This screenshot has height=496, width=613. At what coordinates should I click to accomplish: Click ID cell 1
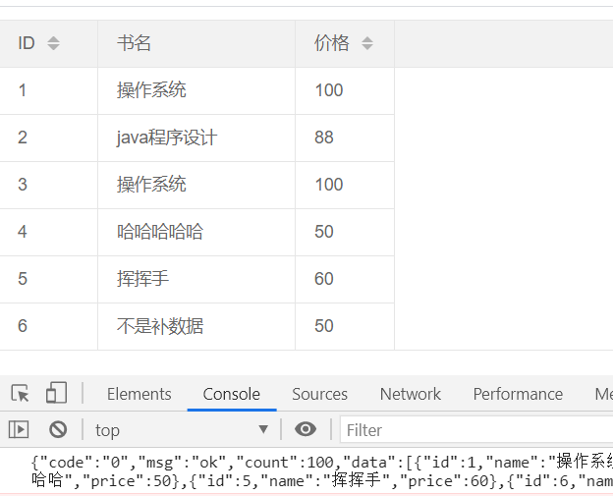[48, 90]
